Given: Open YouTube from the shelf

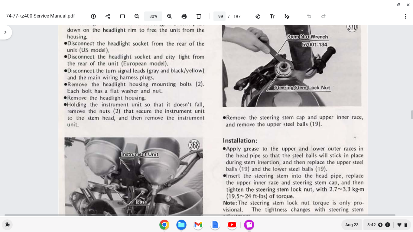Looking at the screenshot, I should tap(232, 225).
